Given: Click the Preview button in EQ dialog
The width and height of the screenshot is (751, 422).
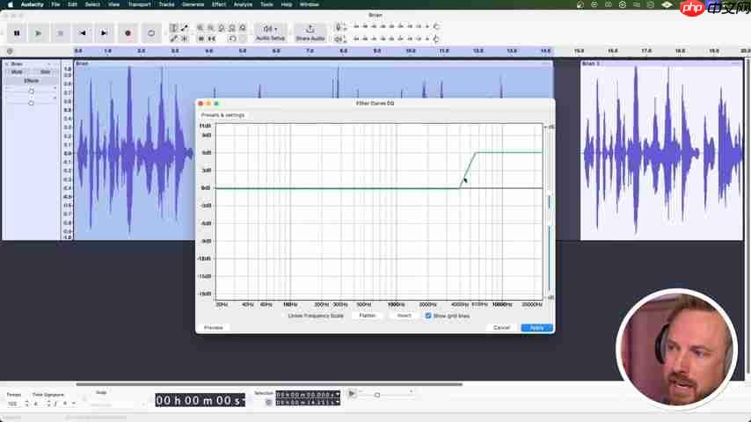Looking at the screenshot, I should point(214,328).
